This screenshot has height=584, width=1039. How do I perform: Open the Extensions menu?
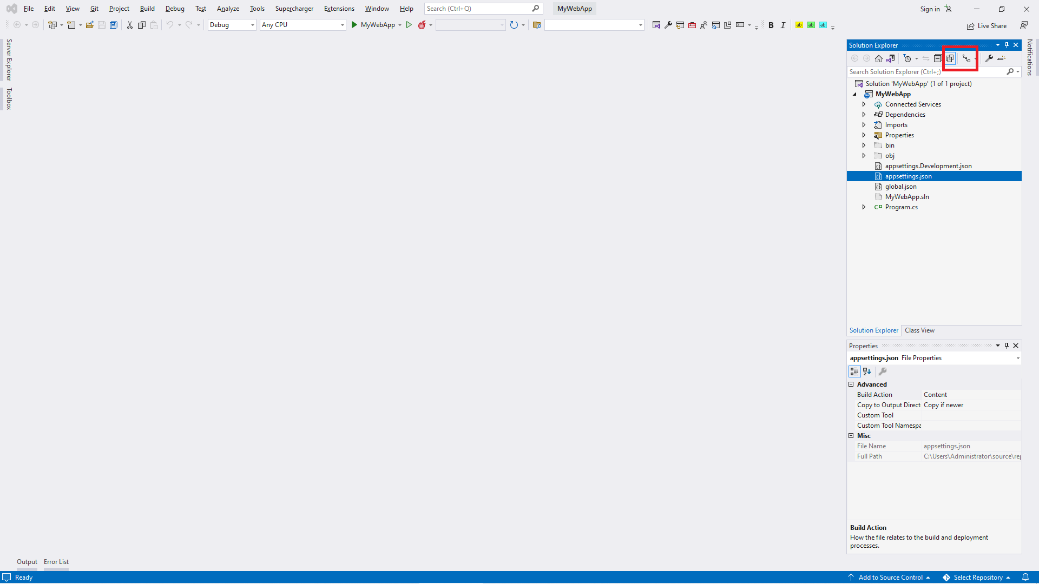coord(339,9)
